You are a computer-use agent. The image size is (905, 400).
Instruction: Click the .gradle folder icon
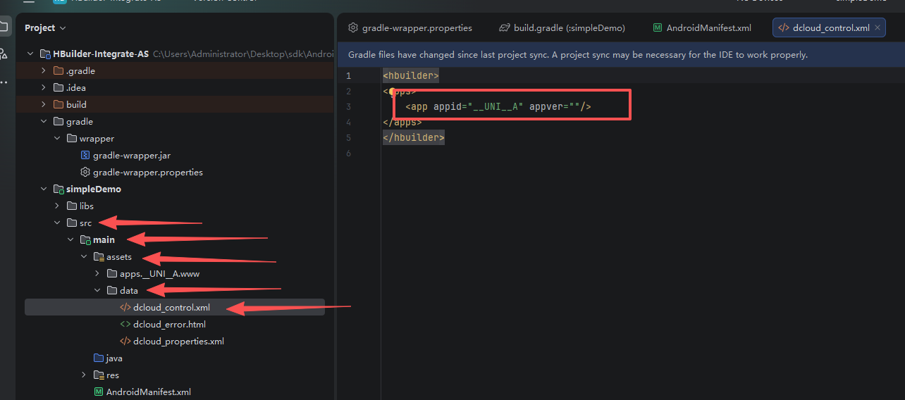[59, 70]
